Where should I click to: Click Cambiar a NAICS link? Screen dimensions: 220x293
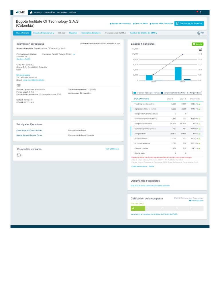point(23,59)
